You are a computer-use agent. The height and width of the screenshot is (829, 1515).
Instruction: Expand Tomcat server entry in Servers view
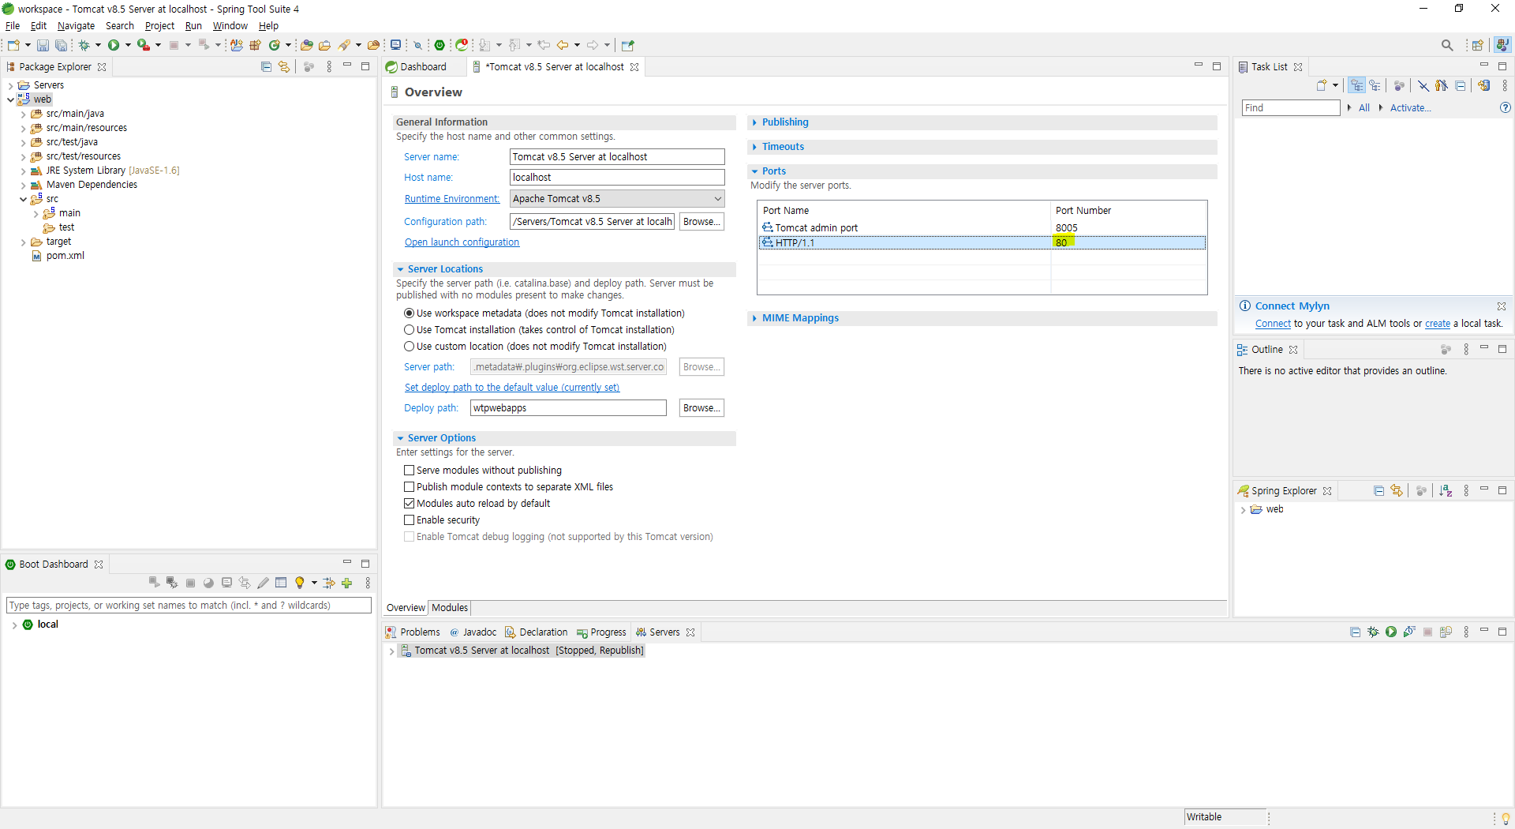(x=391, y=651)
